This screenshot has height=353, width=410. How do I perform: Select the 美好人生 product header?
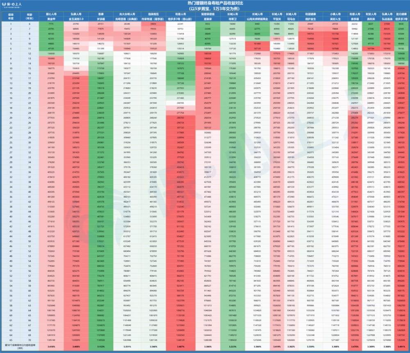point(335,19)
